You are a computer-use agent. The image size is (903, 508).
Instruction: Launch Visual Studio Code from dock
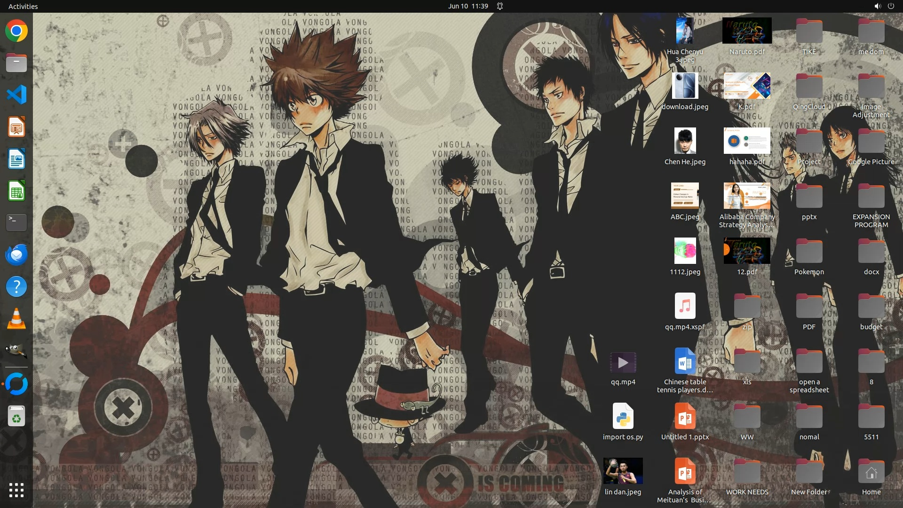click(16, 95)
